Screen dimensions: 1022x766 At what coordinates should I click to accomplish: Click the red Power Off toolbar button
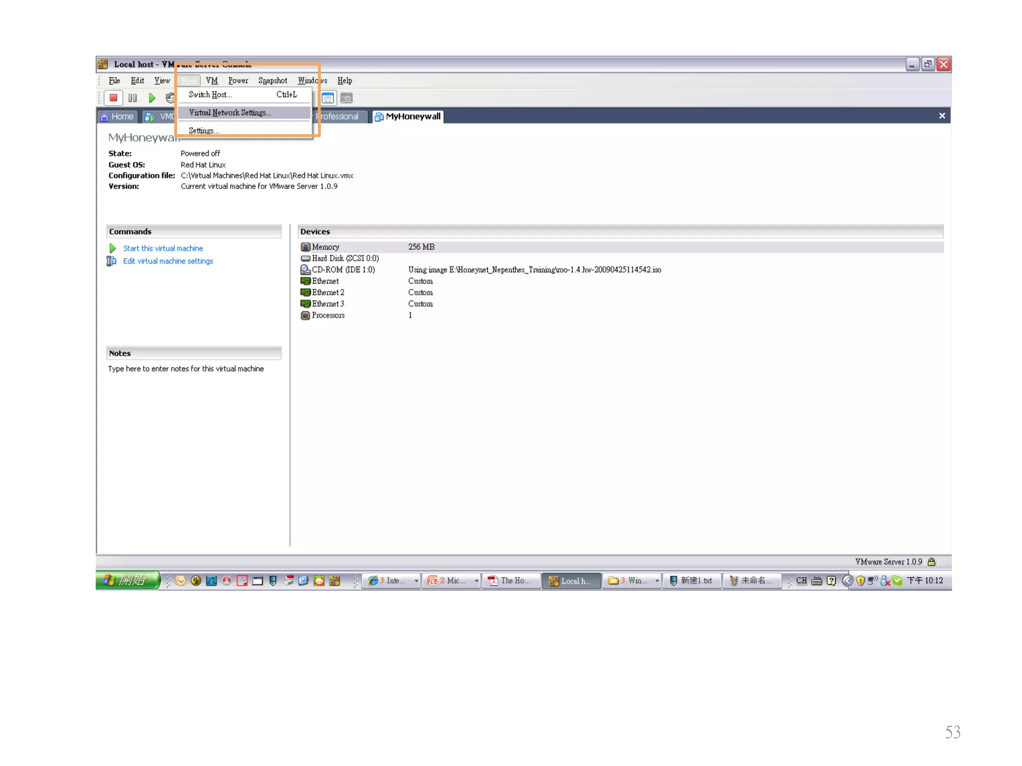(x=113, y=98)
